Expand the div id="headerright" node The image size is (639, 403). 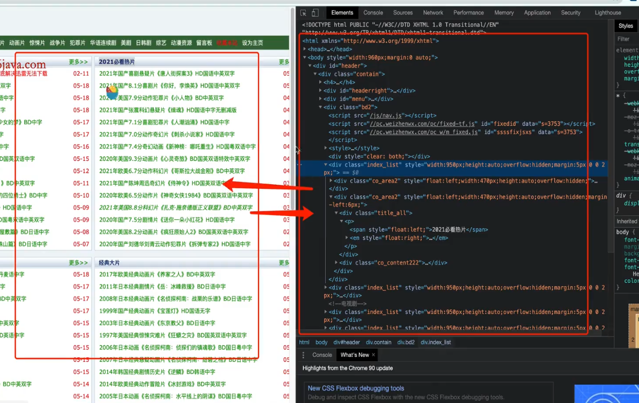pyautogui.click(x=321, y=90)
